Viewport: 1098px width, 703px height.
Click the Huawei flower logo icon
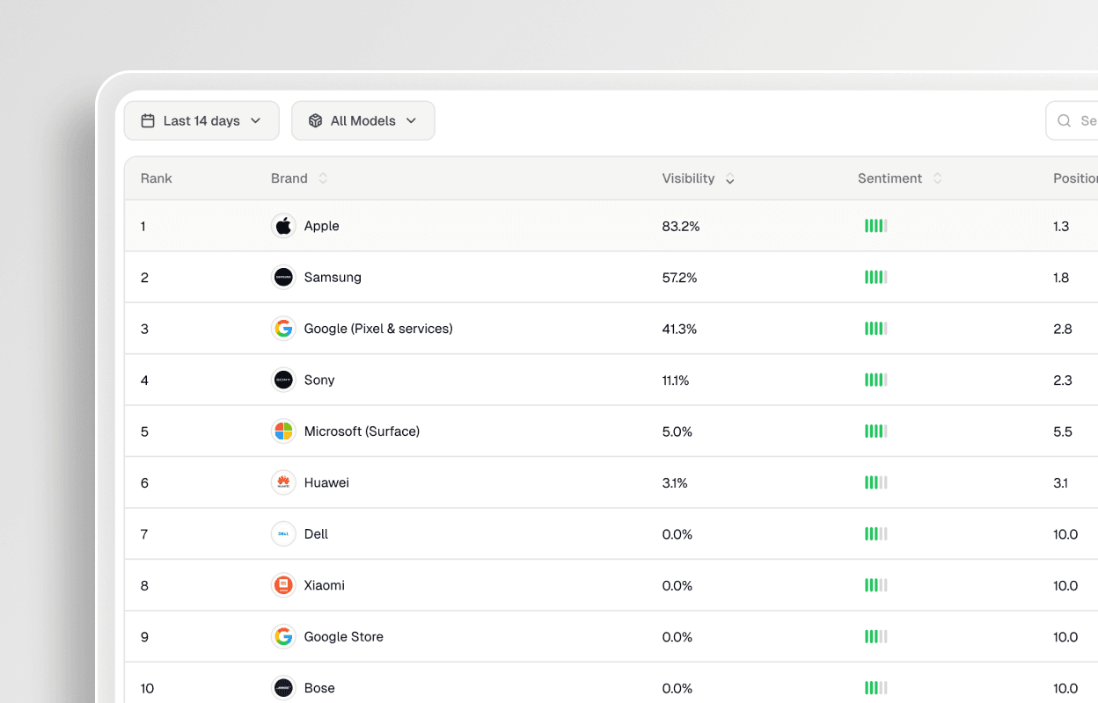[283, 482]
